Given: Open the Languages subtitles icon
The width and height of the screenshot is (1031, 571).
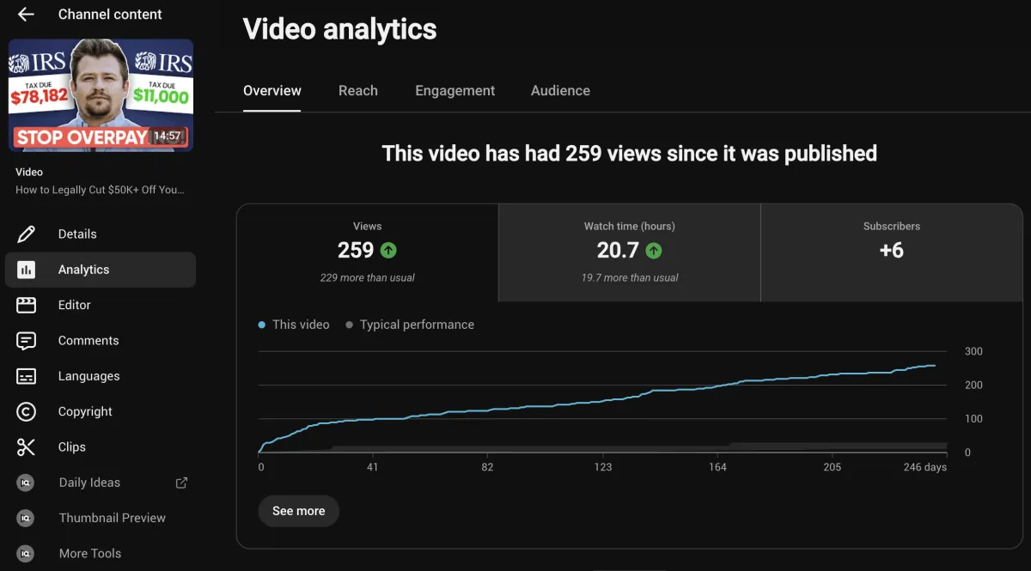Looking at the screenshot, I should 26,376.
